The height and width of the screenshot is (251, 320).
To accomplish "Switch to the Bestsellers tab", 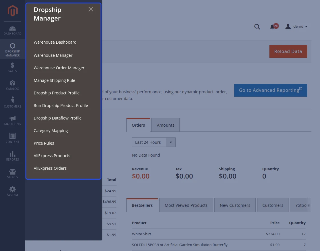I will (x=142, y=205).
